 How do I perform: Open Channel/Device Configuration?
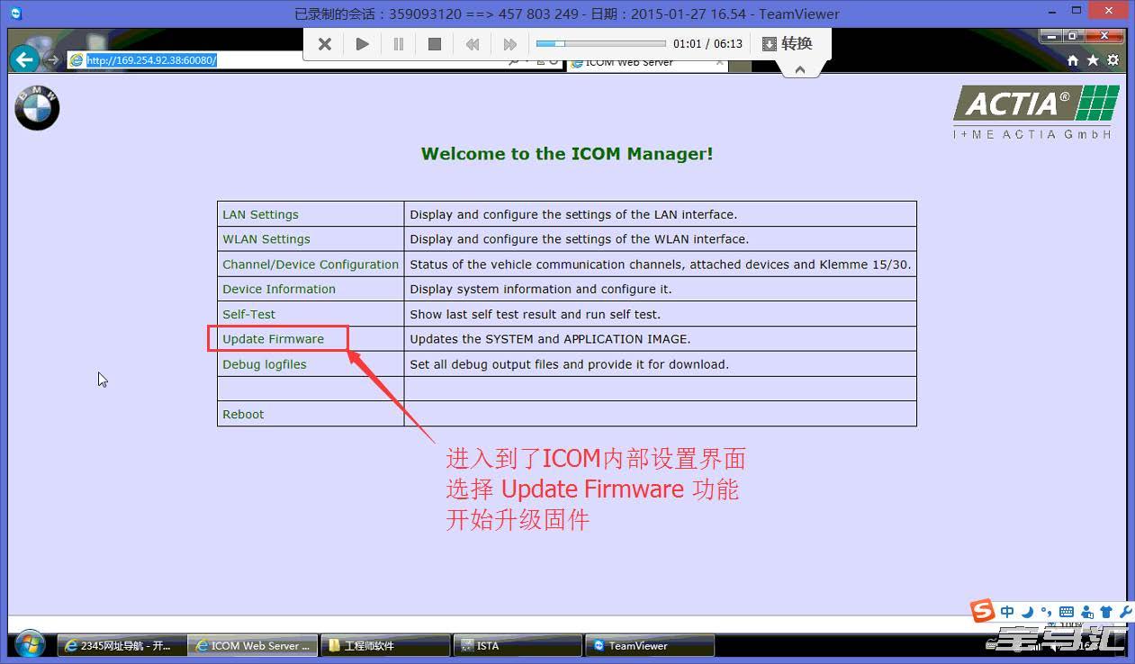pyautogui.click(x=311, y=265)
